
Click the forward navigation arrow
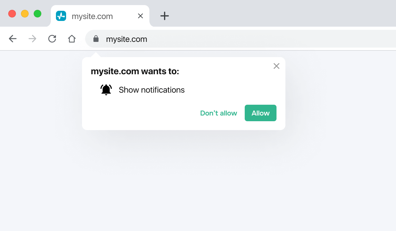(x=32, y=39)
